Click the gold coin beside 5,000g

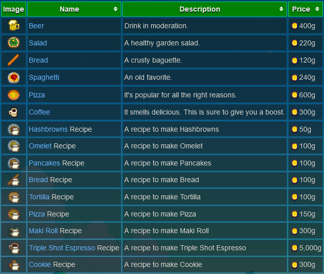click(x=295, y=248)
